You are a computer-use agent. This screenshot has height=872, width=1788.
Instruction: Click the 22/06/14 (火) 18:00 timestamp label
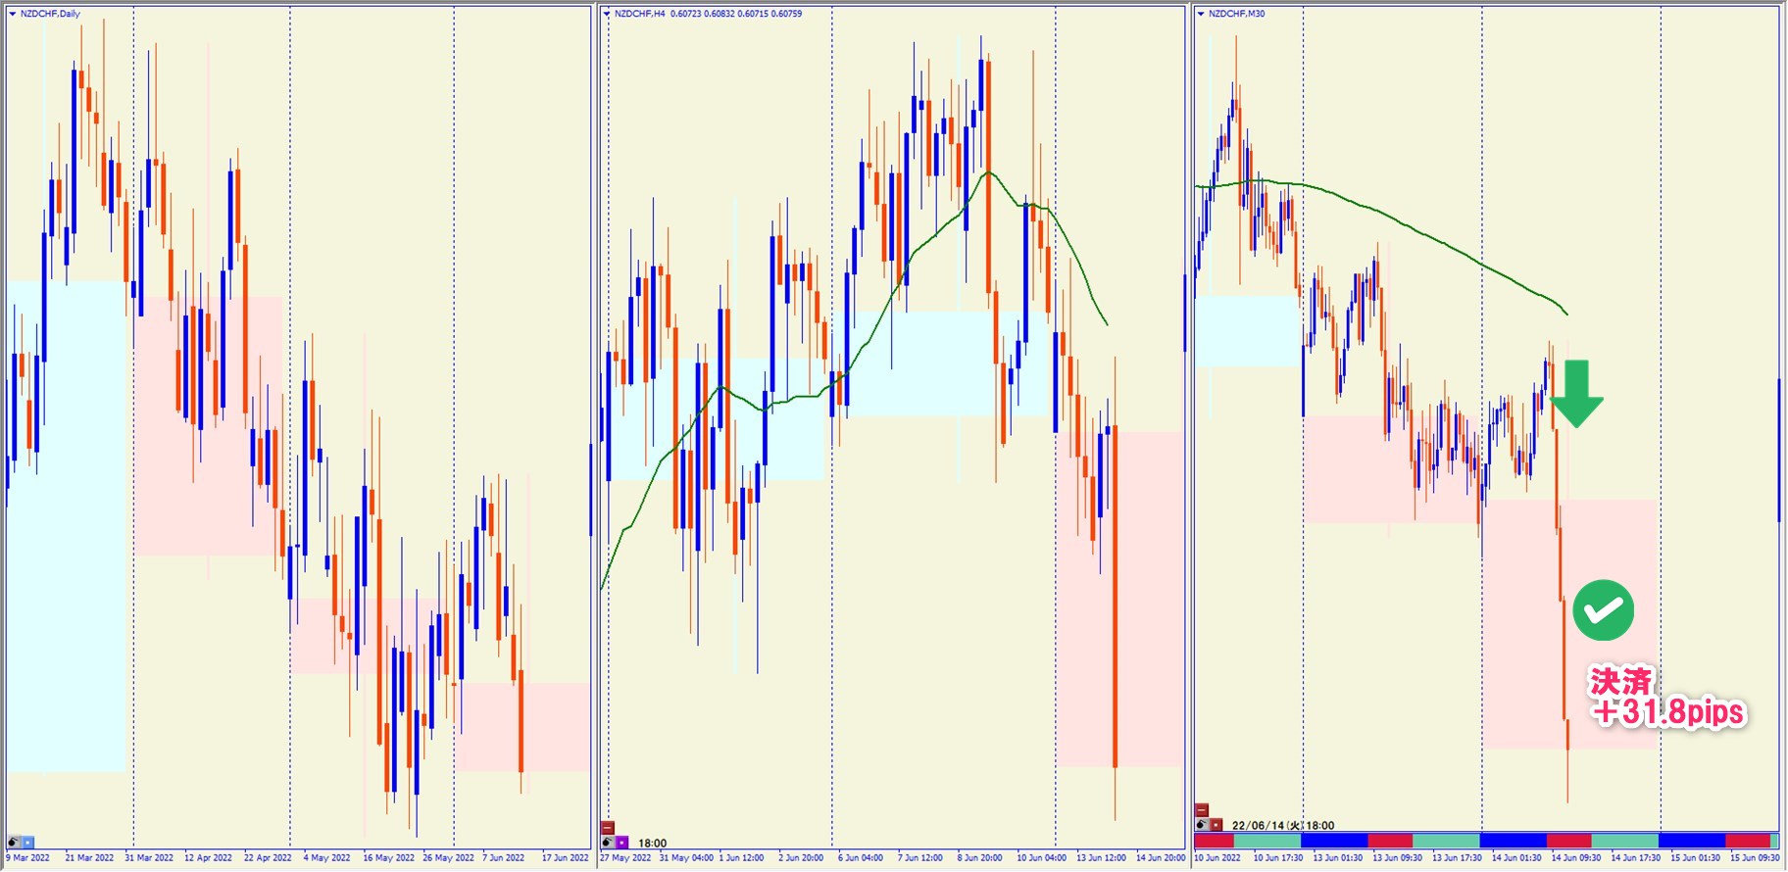(1282, 825)
